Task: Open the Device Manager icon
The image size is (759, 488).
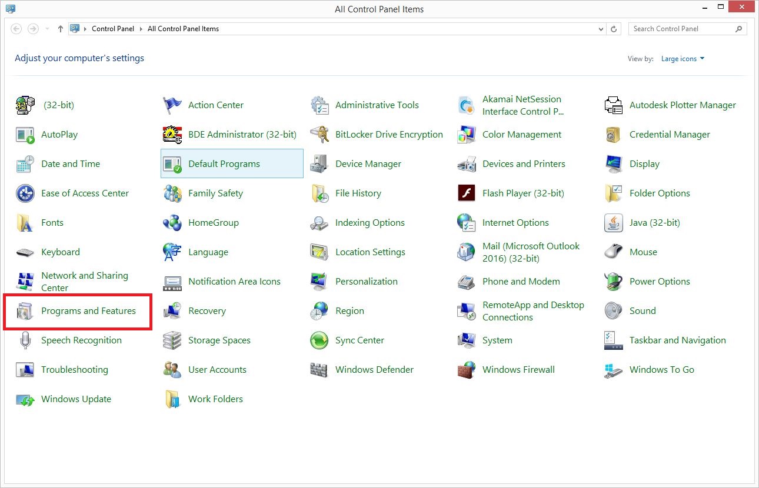Action: pos(319,164)
